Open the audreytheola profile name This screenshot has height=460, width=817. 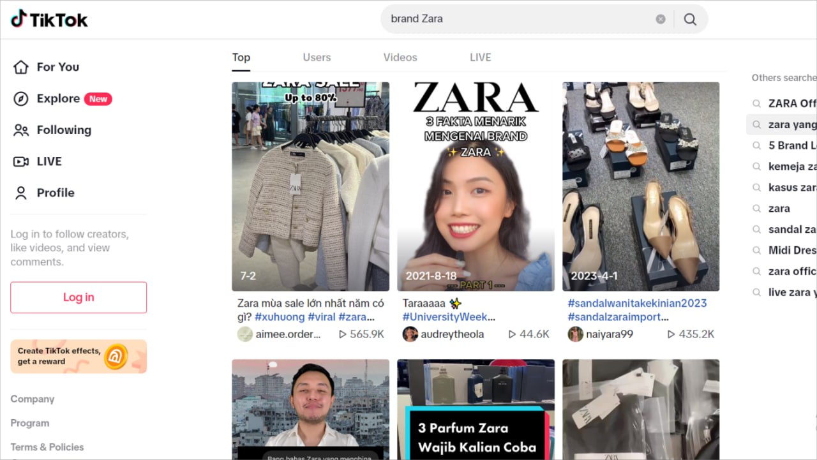click(x=453, y=334)
